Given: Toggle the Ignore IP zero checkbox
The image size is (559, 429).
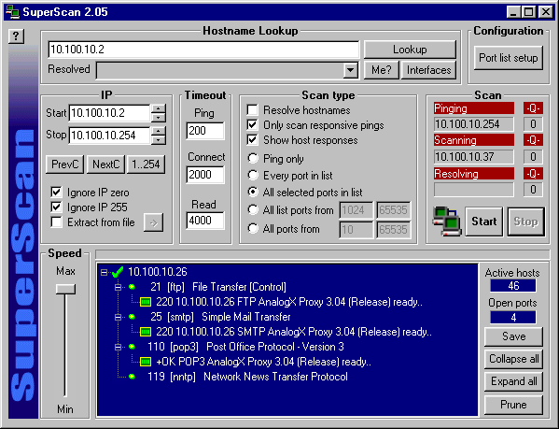Looking at the screenshot, I should click(56, 192).
